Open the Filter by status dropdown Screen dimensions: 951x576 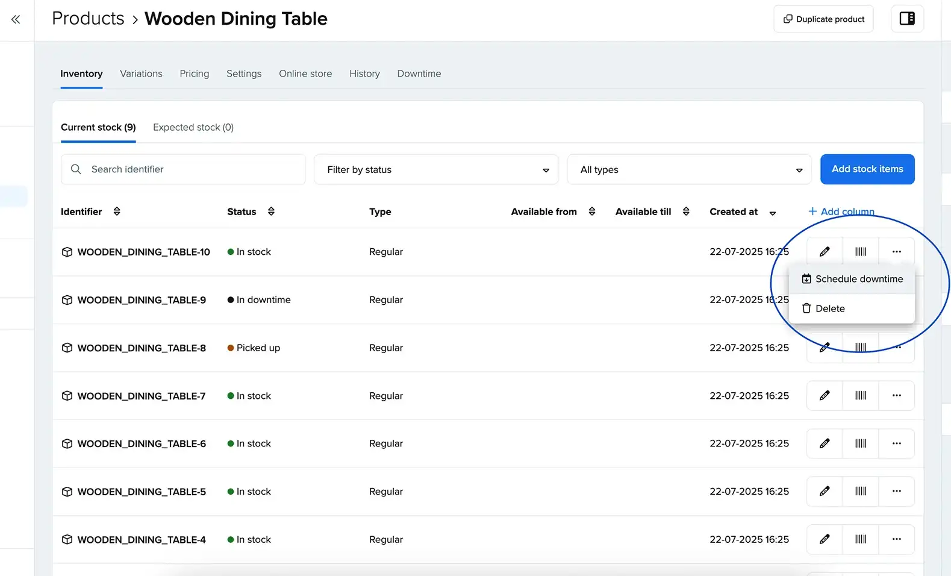coord(436,170)
